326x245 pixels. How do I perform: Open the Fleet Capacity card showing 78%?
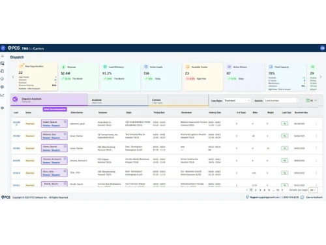(x=286, y=76)
